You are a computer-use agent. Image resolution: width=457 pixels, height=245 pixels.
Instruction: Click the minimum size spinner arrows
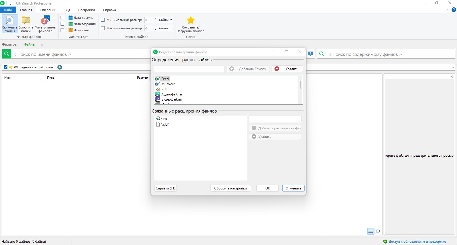[x=155, y=20]
